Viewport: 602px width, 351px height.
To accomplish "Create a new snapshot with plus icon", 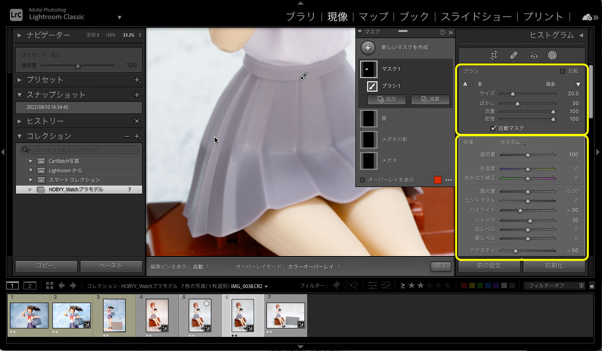I will 137,95.
